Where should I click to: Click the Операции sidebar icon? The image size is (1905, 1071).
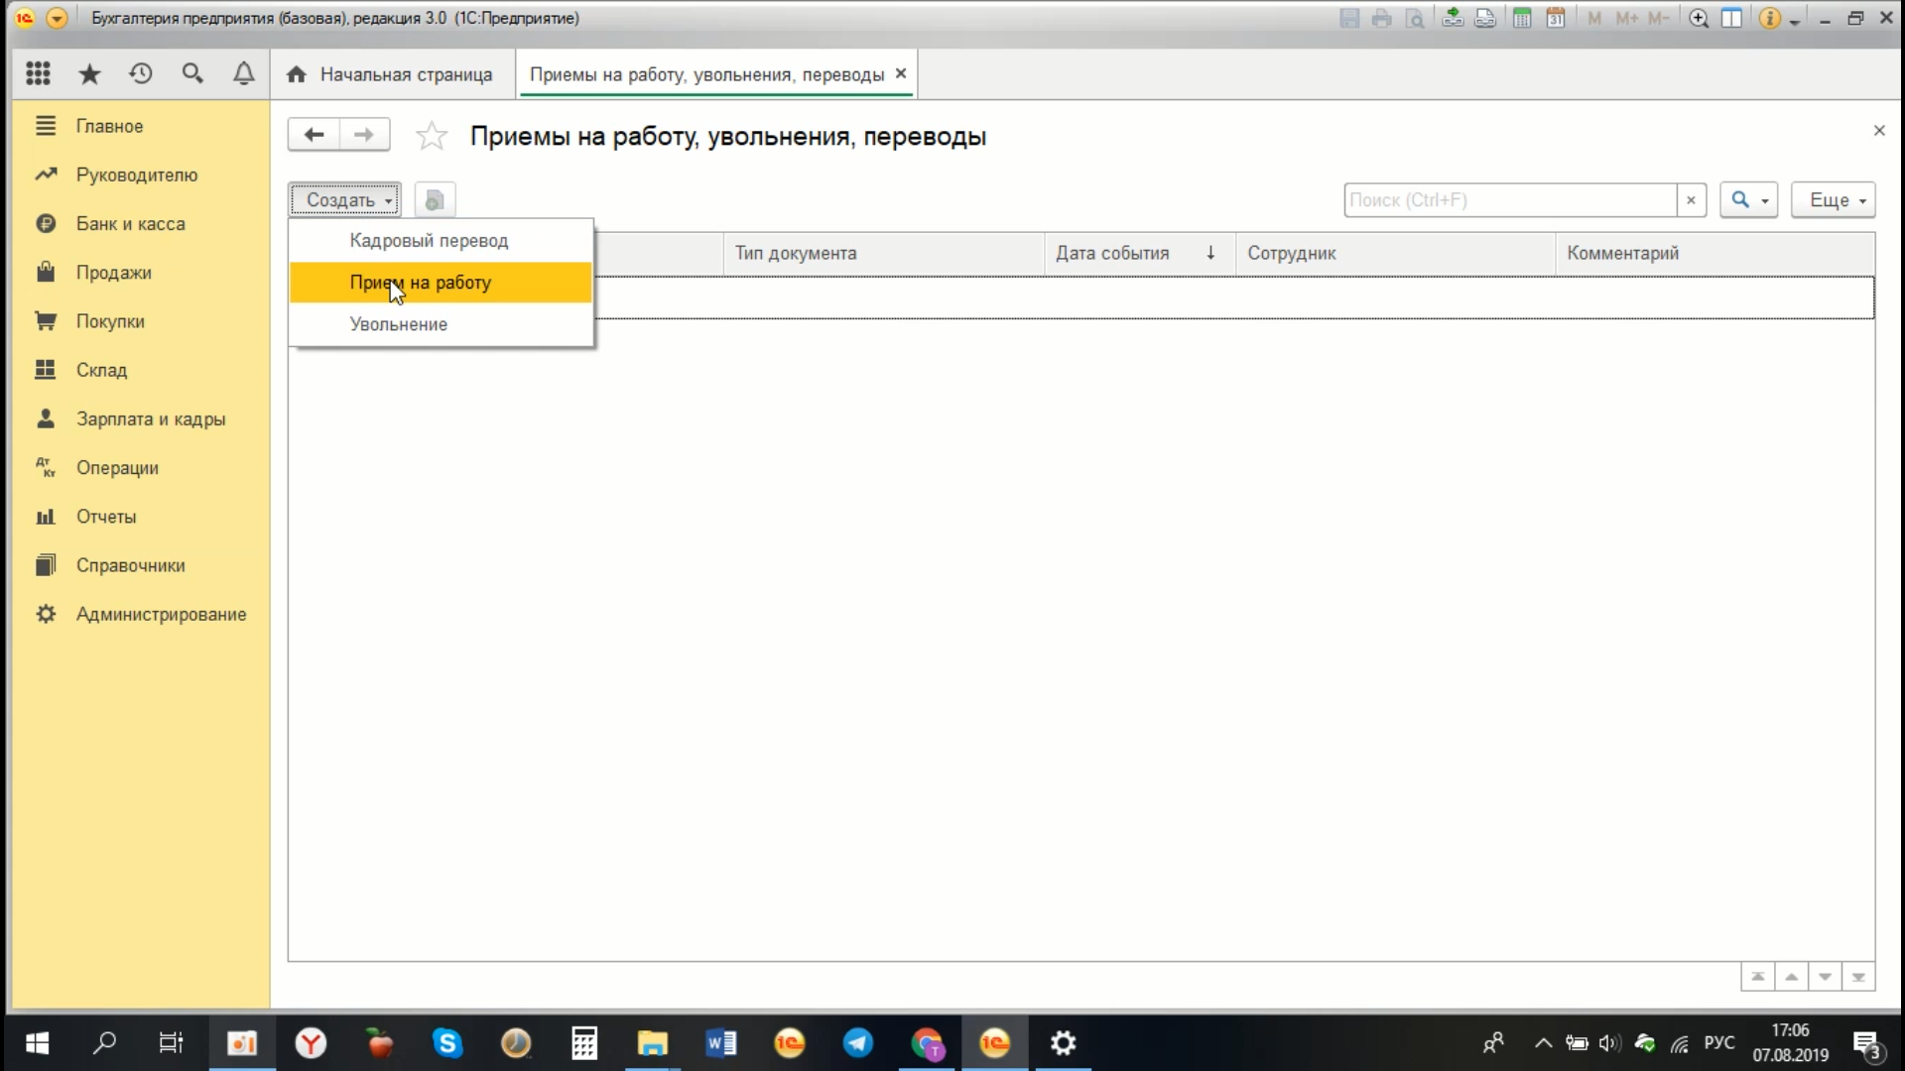(45, 467)
